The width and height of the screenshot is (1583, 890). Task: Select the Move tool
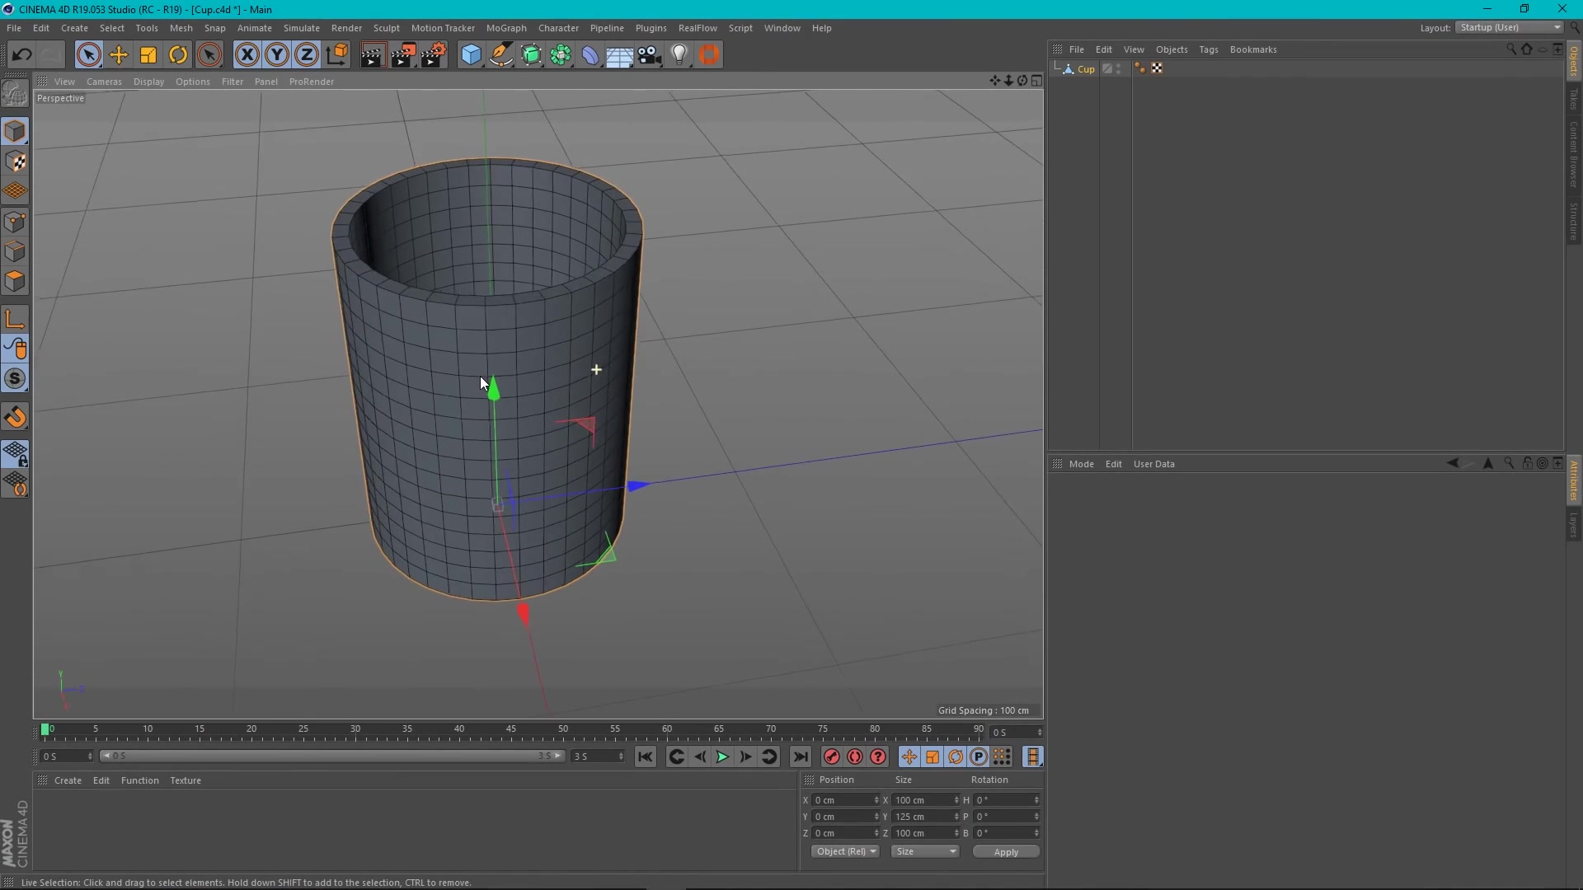pos(119,54)
